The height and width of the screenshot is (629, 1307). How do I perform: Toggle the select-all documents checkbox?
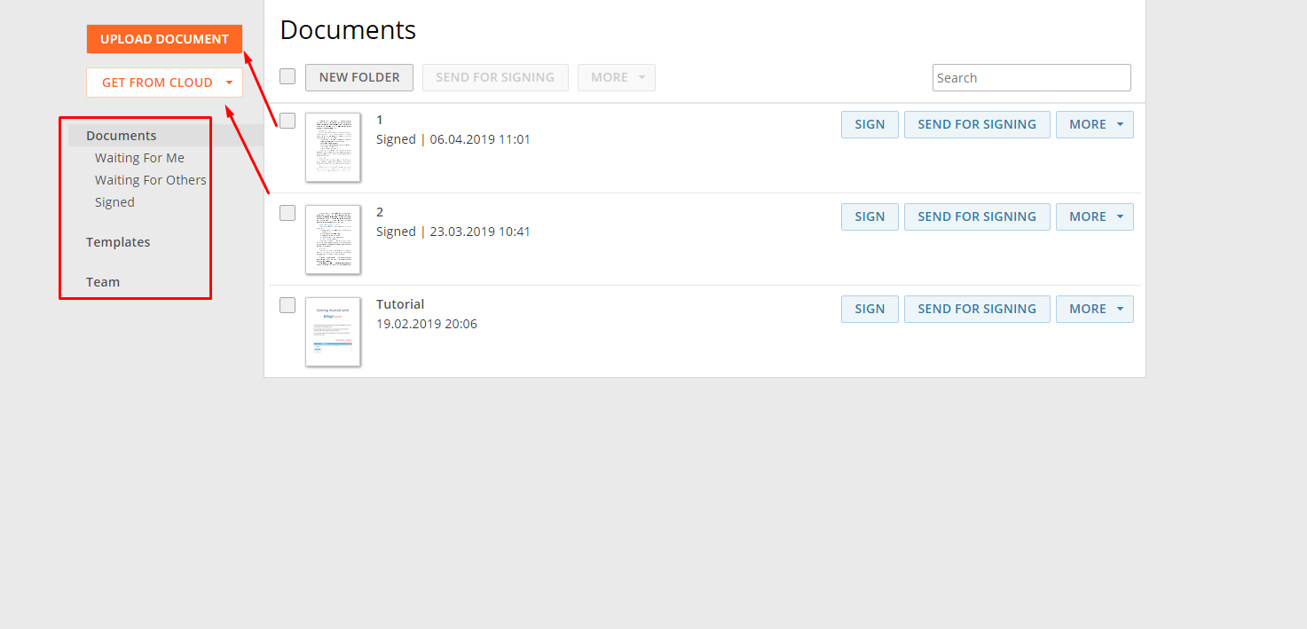287,76
